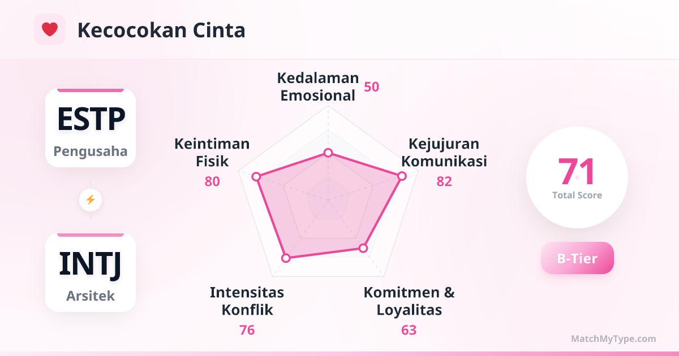The width and height of the screenshot is (679, 356).
Task: Select the INTJ Arsitek card
Action: coord(91,272)
